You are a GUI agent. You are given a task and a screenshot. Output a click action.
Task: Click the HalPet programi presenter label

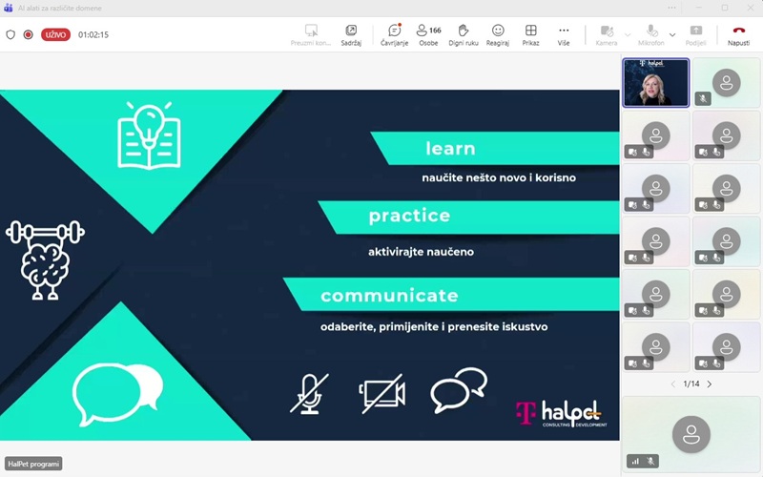pos(33,464)
